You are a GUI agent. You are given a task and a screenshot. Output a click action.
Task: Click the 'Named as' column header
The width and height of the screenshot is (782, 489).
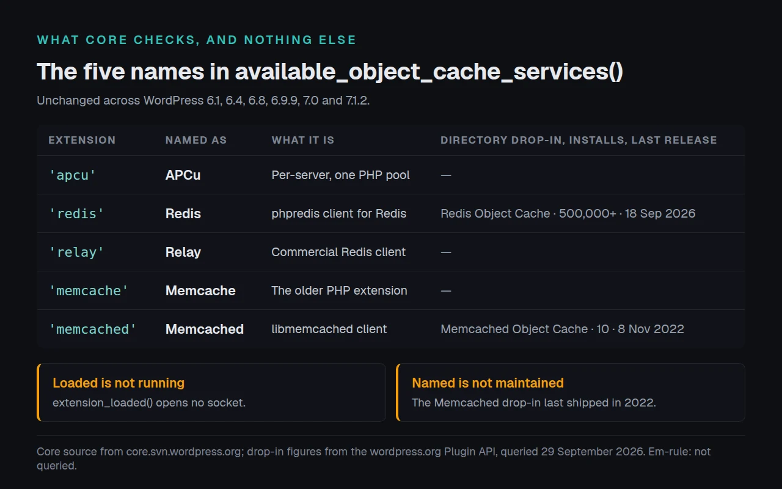pos(195,140)
